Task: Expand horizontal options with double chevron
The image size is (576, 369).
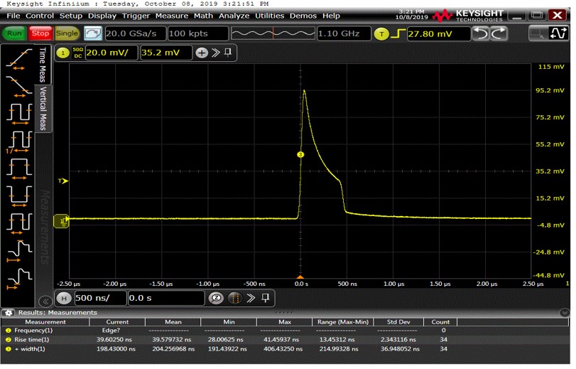Action: [251, 298]
